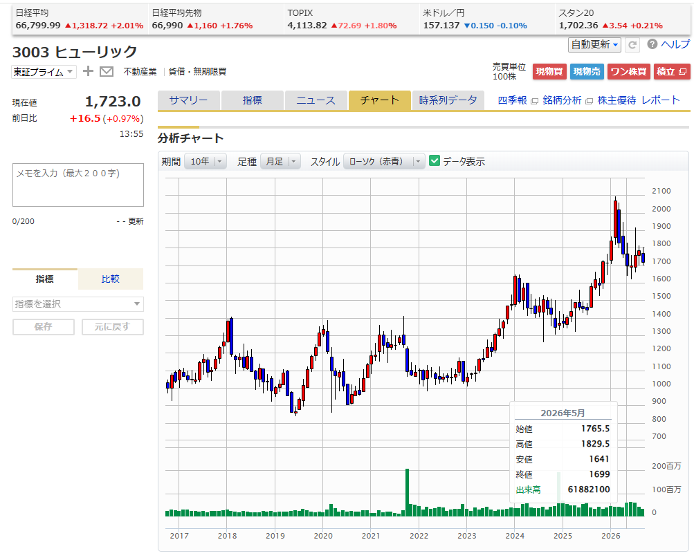The image size is (694, 560).
Task: Select the 比較 tab in side panel
Action: click(111, 279)
